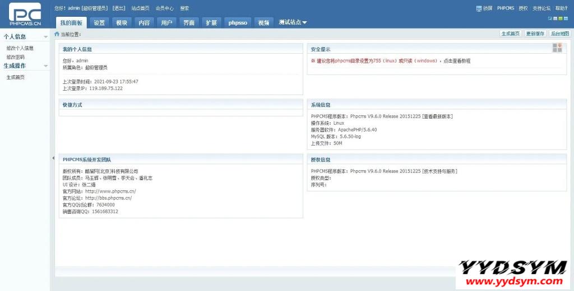This screenshot has height=291, width=574.
Task: Collapse the 生成操作 sidebar section
Action: (46, 66)
